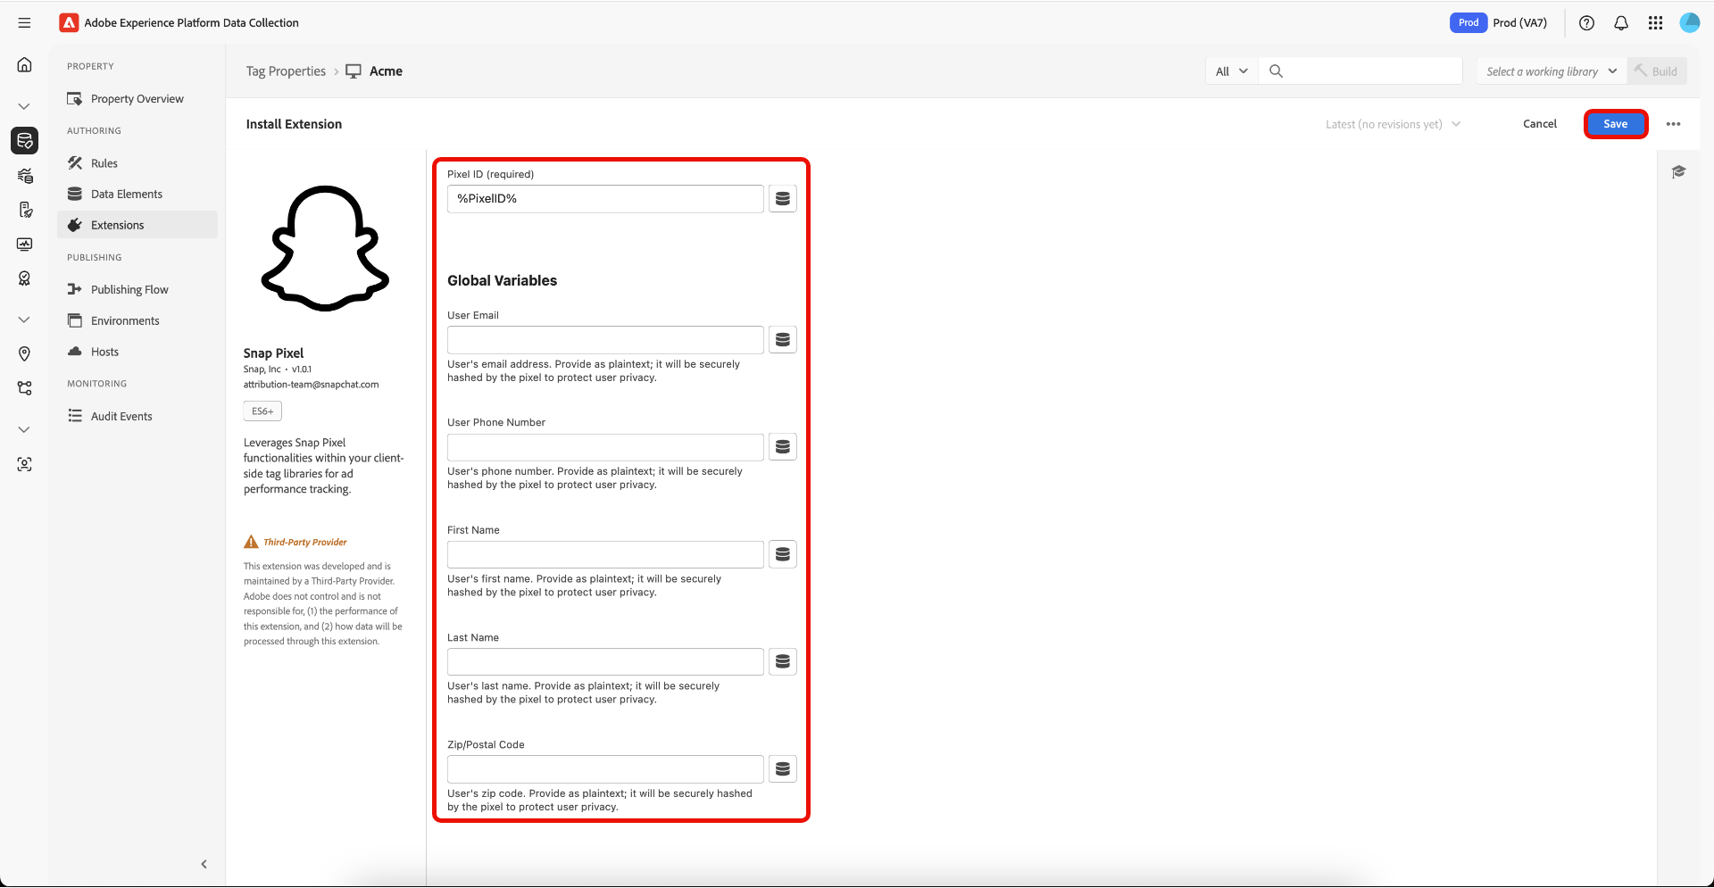
Task: Select the highlighted database-with-tag rail icon
Action: coord(25,140)
